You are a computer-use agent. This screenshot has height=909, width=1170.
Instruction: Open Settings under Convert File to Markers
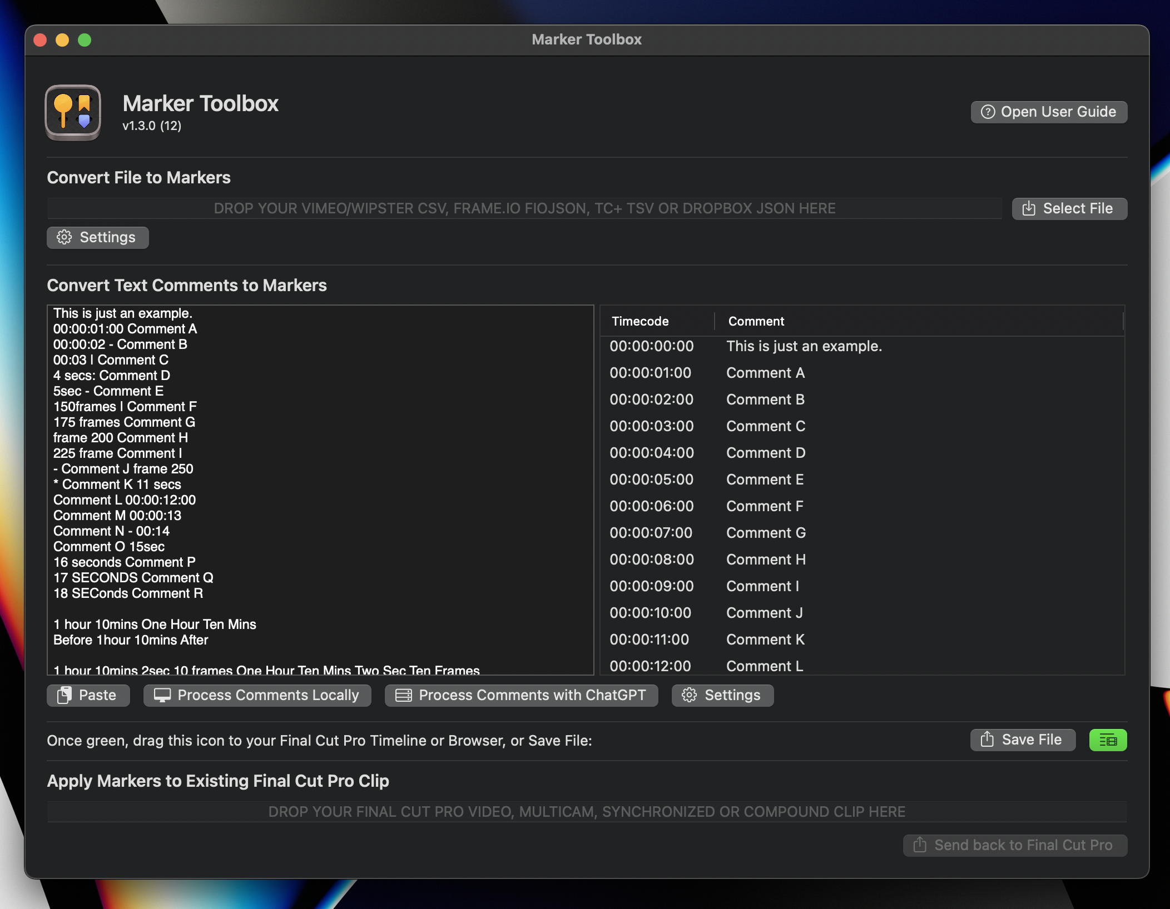pyautogui.click(x=97, y=237)
